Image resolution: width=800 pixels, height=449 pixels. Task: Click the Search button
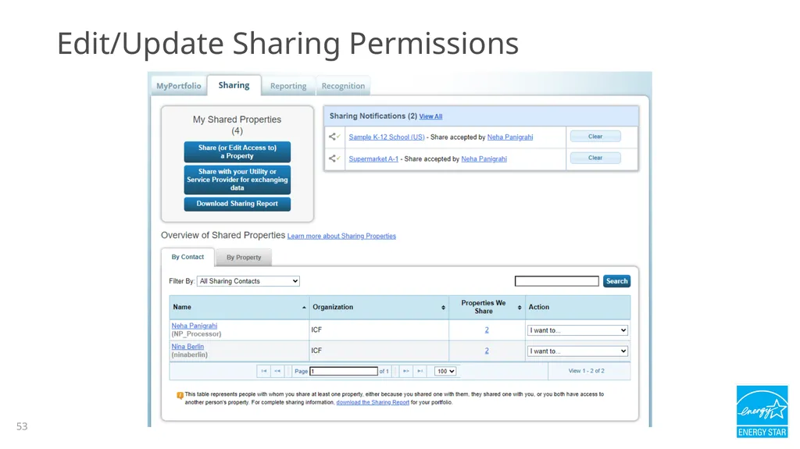click(x=617, y=281)
